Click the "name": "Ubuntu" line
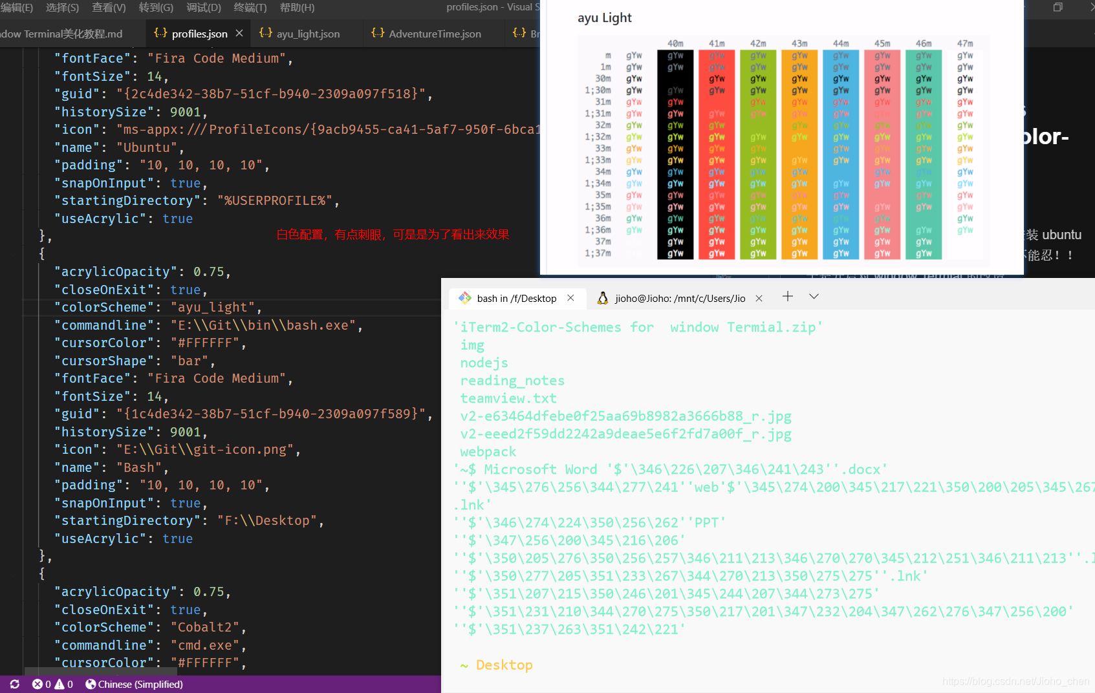The image size is (1095, 693). point(119,147)
